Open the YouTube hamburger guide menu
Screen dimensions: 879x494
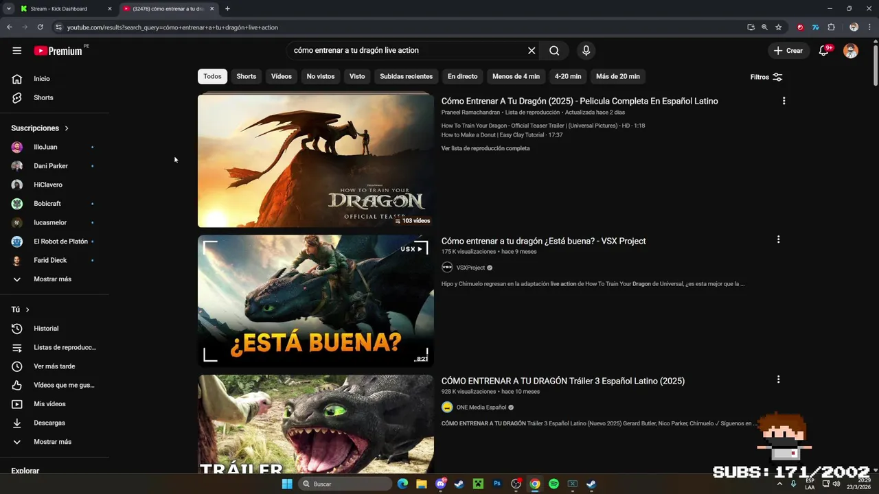point(16,50)
